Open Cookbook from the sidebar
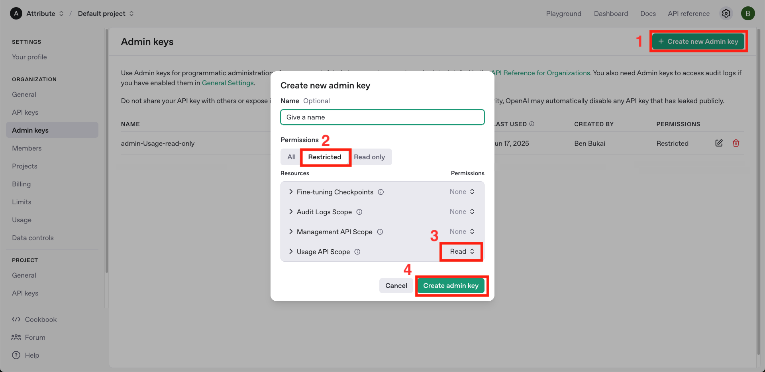This screenshot has width=765, height=372. point(34,319)
